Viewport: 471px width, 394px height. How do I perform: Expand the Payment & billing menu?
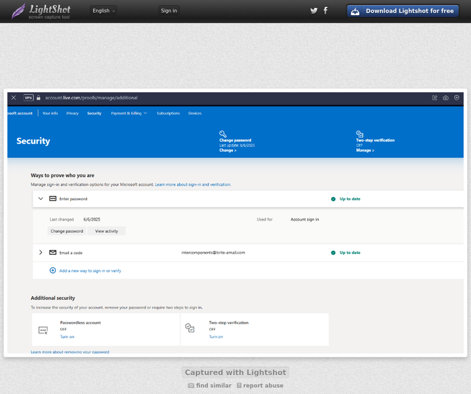click(x=129, y=113)
